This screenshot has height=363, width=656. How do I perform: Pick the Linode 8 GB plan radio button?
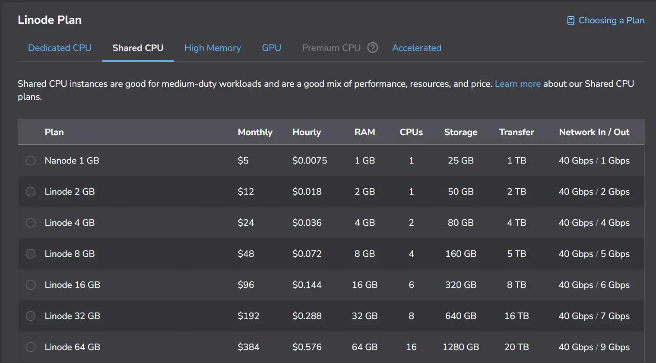[x=31, y=254]
